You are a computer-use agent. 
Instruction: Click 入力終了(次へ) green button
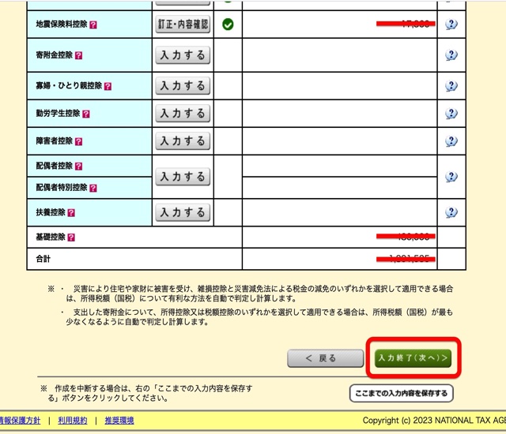point(413,358)
